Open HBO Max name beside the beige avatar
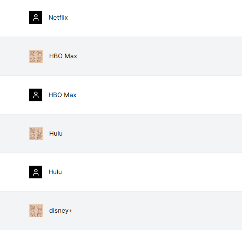This screenshot has width=242, height=230. tap(63, 56)
